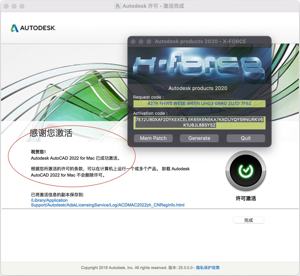Click the green 许可激活 checkmark icon

(246, 170)
